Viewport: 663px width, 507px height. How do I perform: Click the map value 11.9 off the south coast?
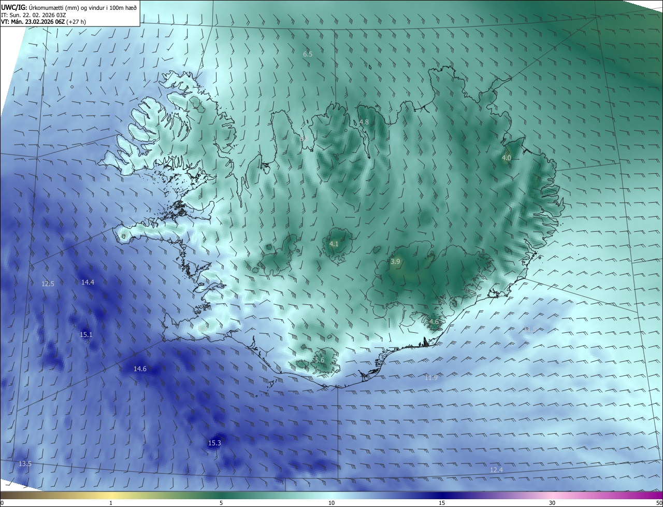tap(431, 377)
